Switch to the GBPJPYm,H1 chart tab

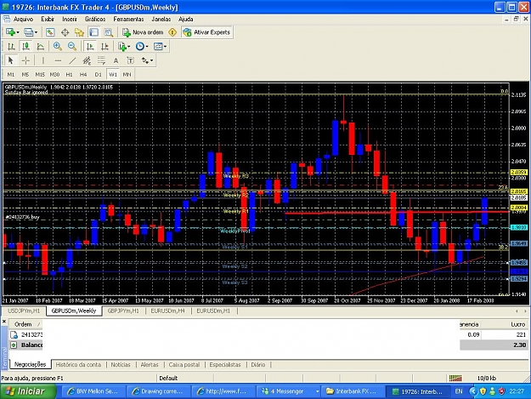tap(123, 311)
